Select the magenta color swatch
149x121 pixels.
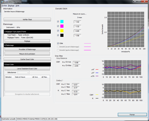point(62,26)
